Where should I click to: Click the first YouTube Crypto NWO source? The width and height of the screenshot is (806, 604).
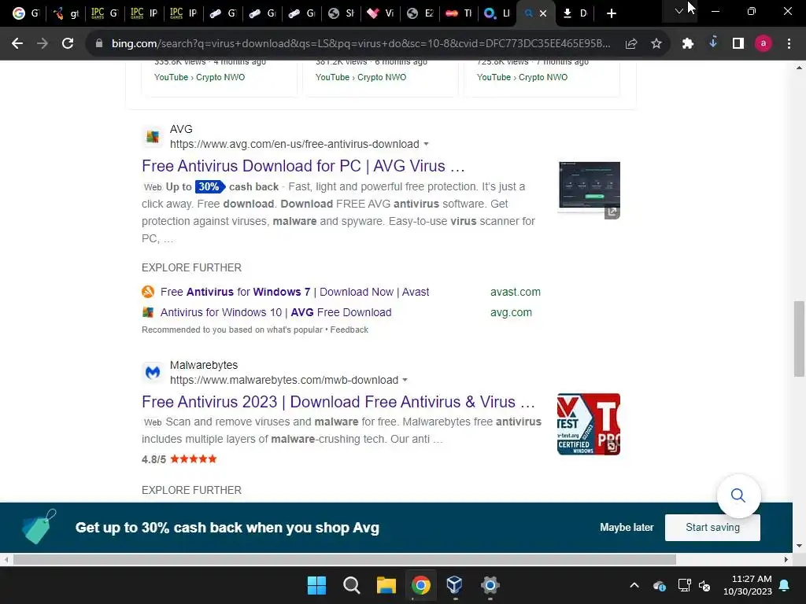(x=199, y=77)
